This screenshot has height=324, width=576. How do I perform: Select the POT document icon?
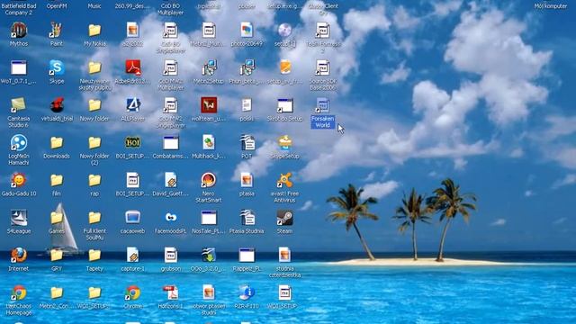click(x=247, y=143)
